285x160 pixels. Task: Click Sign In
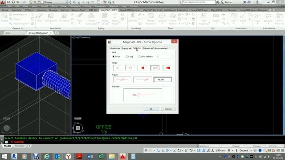228,2
